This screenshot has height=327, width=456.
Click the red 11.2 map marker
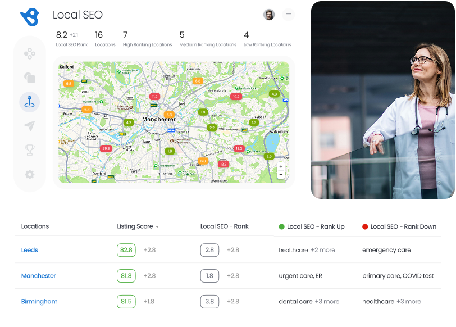tap(155, 97)
